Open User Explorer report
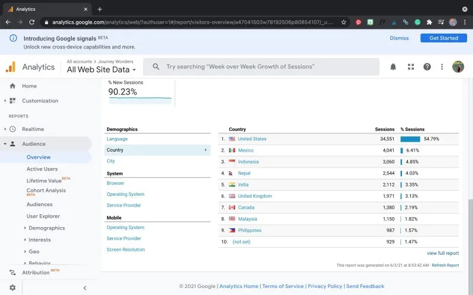The width and height of the screenshot is (473, 295). point(43,216)
